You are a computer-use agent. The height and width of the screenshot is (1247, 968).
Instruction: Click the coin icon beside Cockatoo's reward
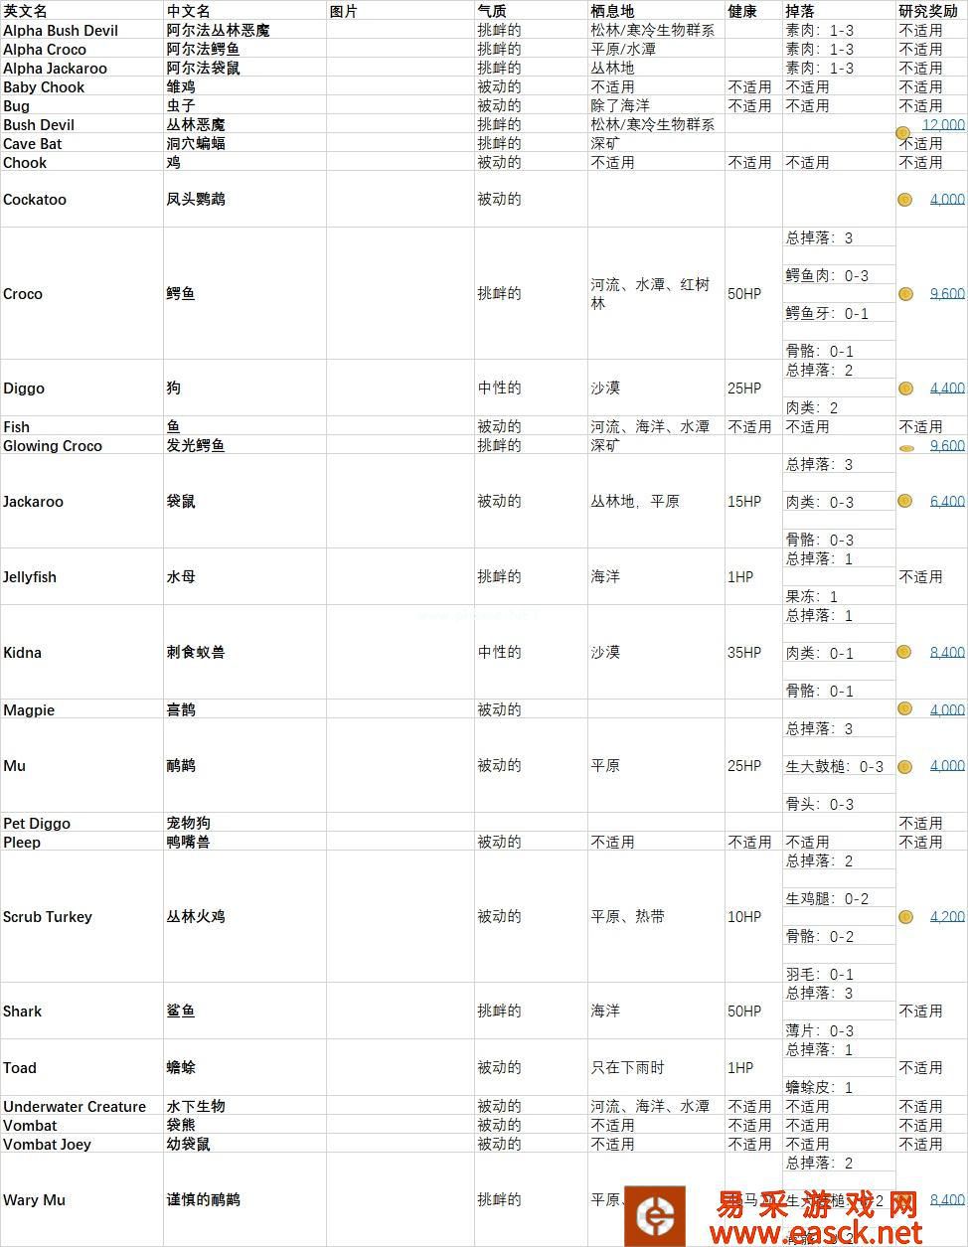point(904,200)
